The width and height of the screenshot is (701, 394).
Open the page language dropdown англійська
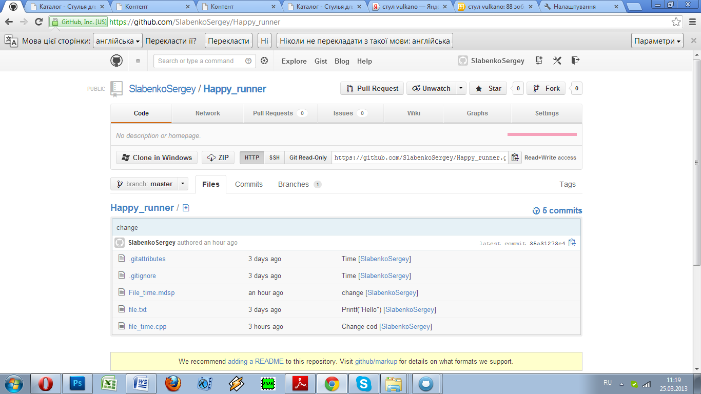pyautogui.click(x=118, y=41)
